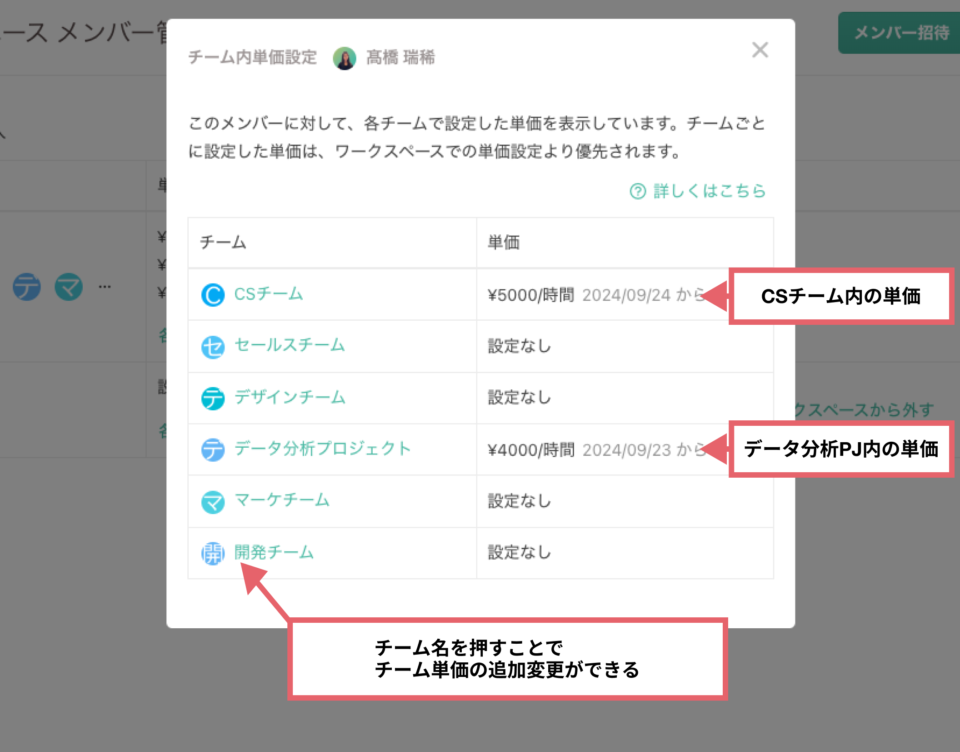Click the CSチーム blue C icon
The image size is (960, 752).
pos(213,295)
